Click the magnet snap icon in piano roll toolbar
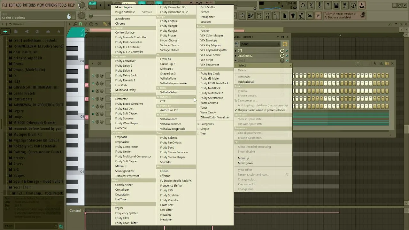Image resolution: width=409 pixels, height=230 pixels. [x=80, y=24]
